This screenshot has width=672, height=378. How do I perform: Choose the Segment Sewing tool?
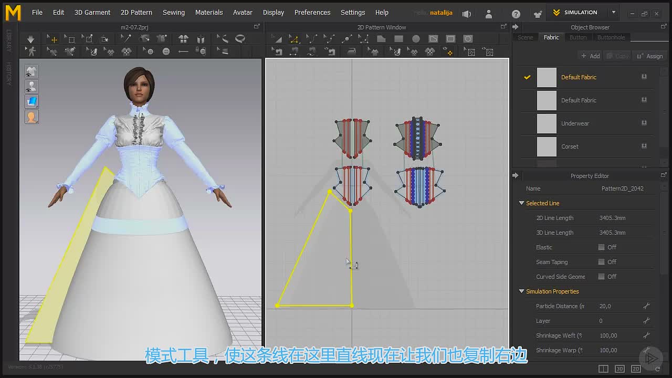pyautogui.click(x=295, y=51)
